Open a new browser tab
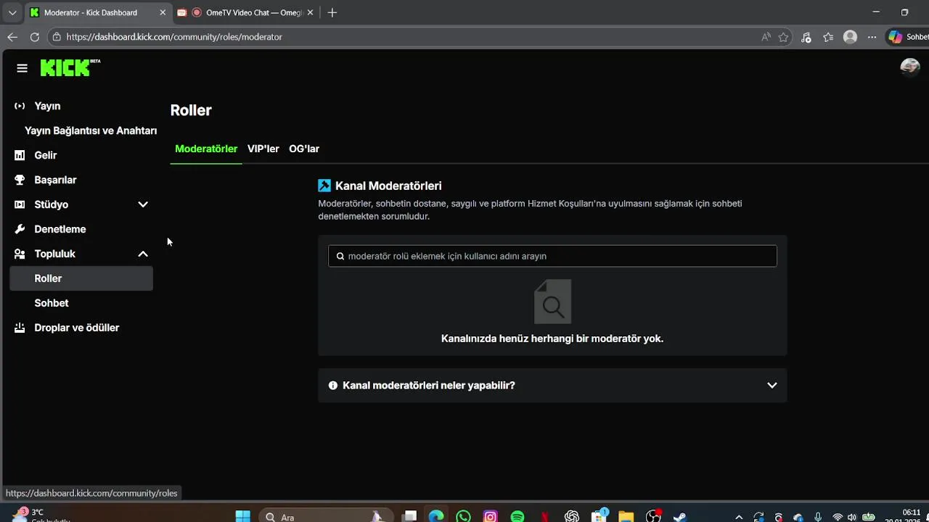The width and height of the screenshot is (929, 522). click(332, 12)
